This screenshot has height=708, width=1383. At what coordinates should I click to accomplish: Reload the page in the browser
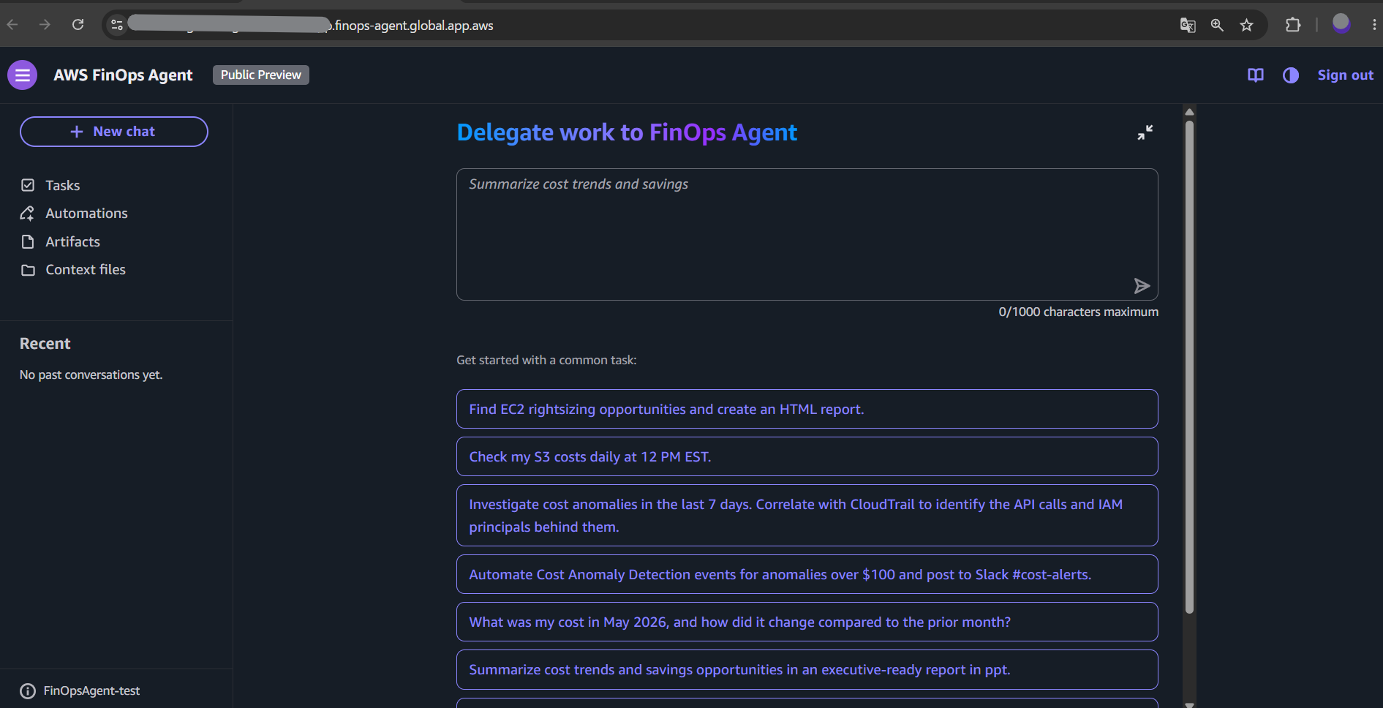coord(78,25)
